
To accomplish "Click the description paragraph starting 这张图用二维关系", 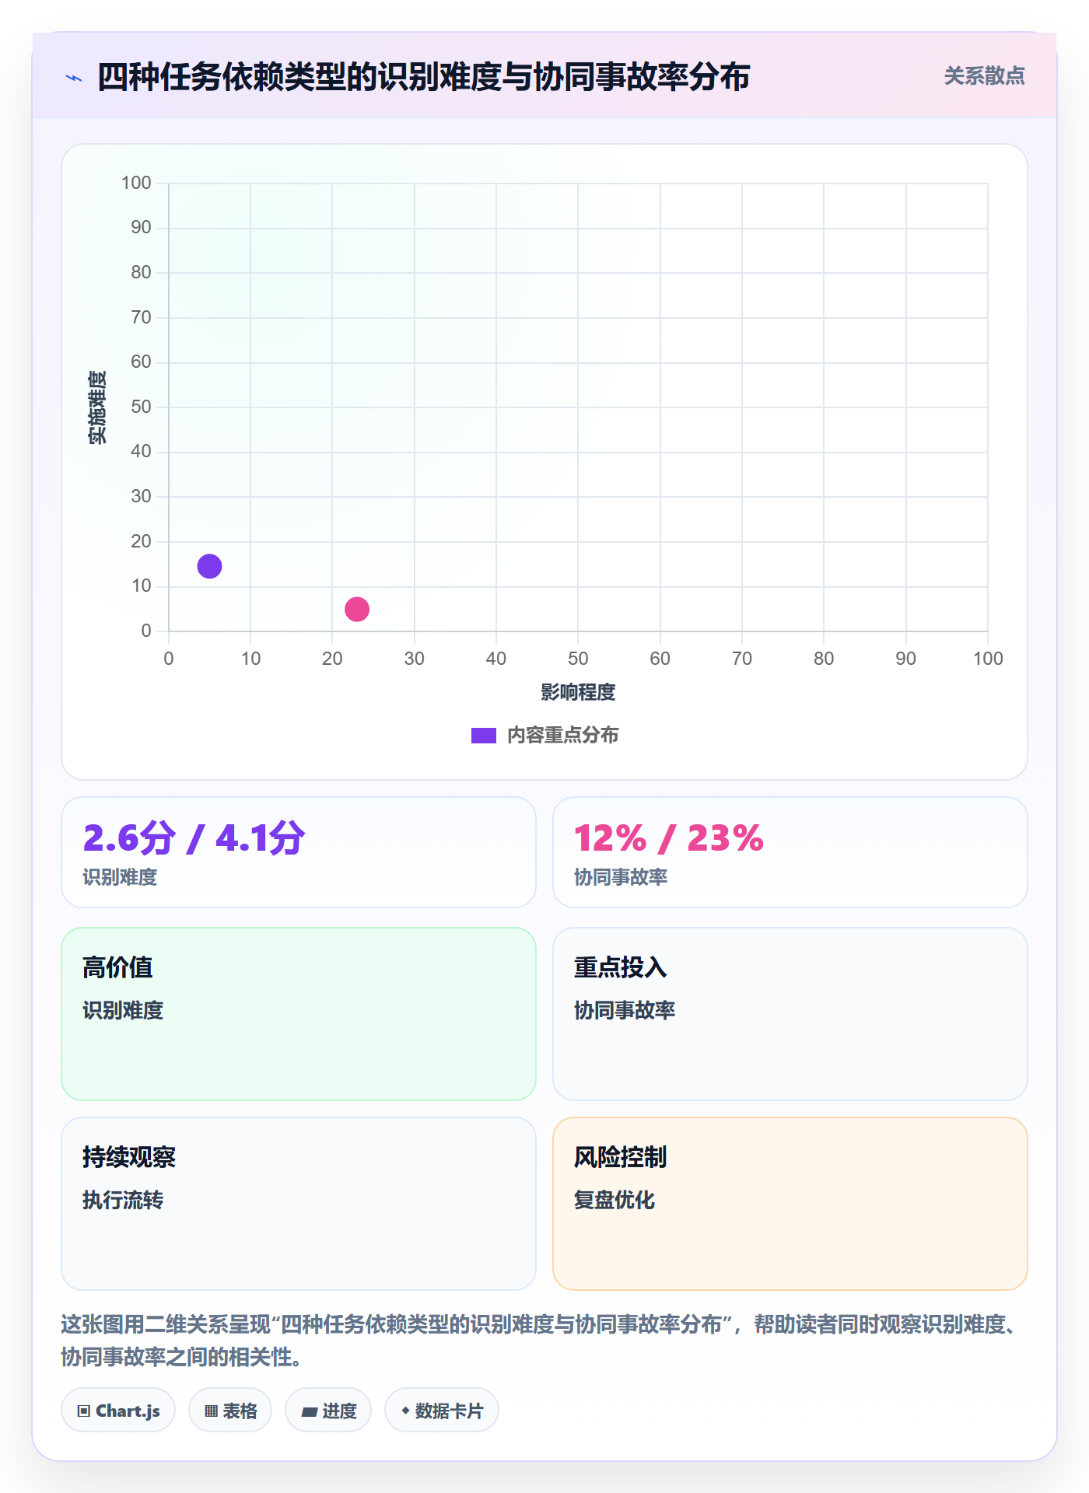I will pos(541,1341).
